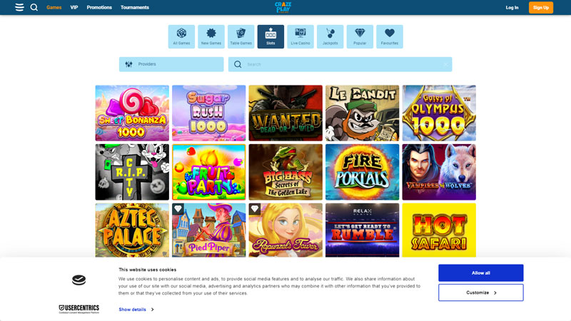Open the Games menu item
Viewport: 571px width, 321px height.
click(54, 7)
